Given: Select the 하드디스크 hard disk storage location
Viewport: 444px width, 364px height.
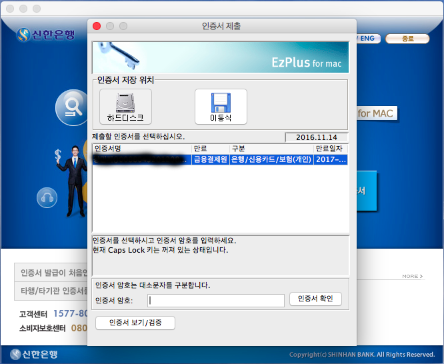Looking at the screenshot, I should tap(125, 107).
